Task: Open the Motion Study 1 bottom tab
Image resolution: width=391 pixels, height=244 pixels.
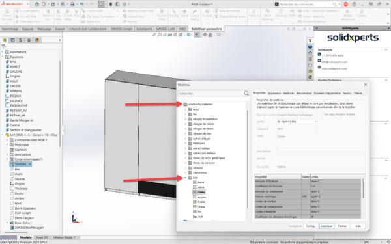Action: pos(64,237)
